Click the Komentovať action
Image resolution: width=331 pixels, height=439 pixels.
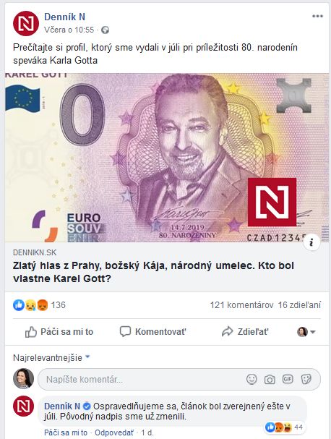click(152, 332)
